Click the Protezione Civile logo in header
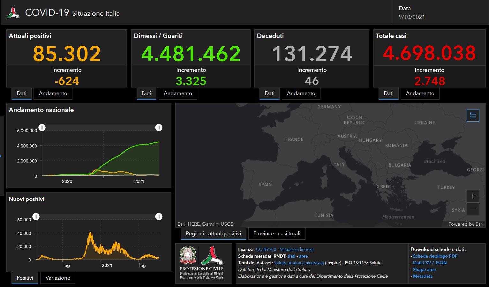This screenshot has width=489, height=287. coord(13,12)
